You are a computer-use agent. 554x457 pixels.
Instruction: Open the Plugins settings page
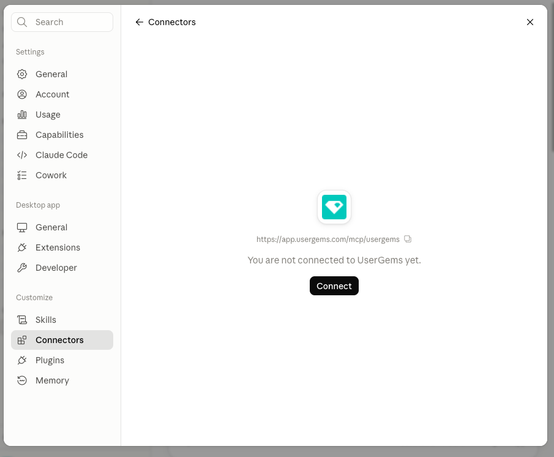pos(62,360)
